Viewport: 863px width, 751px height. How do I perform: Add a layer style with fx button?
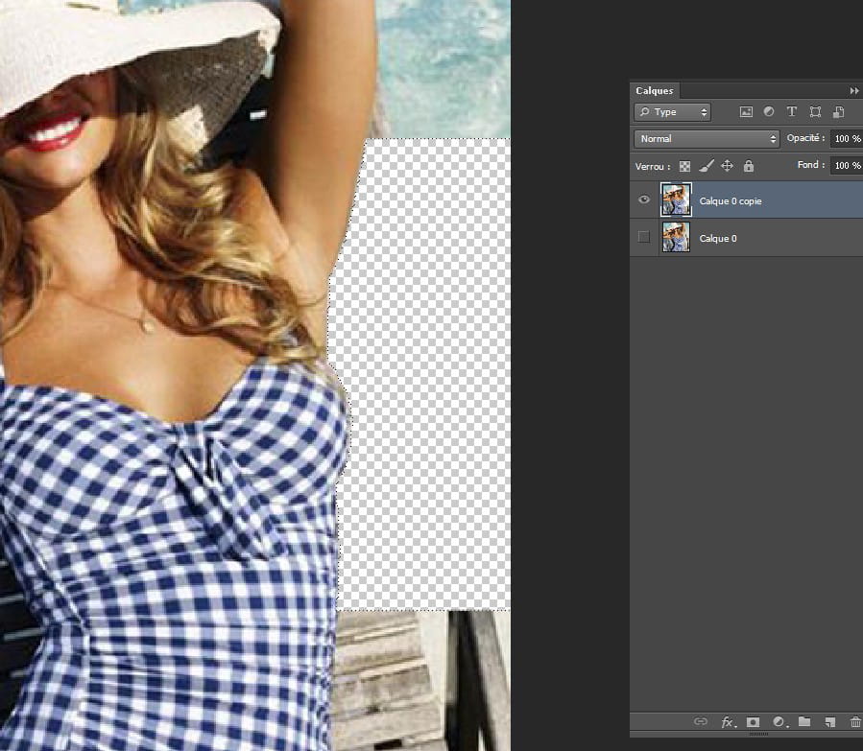(728, 721)
